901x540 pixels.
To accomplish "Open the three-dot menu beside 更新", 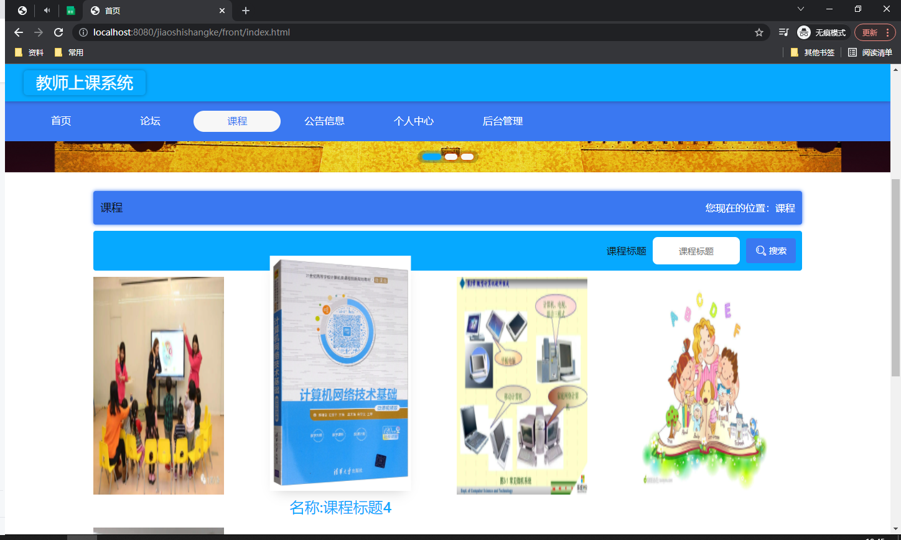I will pyautogui.click(x=887, y=32).
